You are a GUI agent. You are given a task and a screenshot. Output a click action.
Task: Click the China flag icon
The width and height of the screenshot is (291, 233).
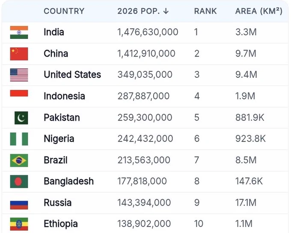(19, 54)
